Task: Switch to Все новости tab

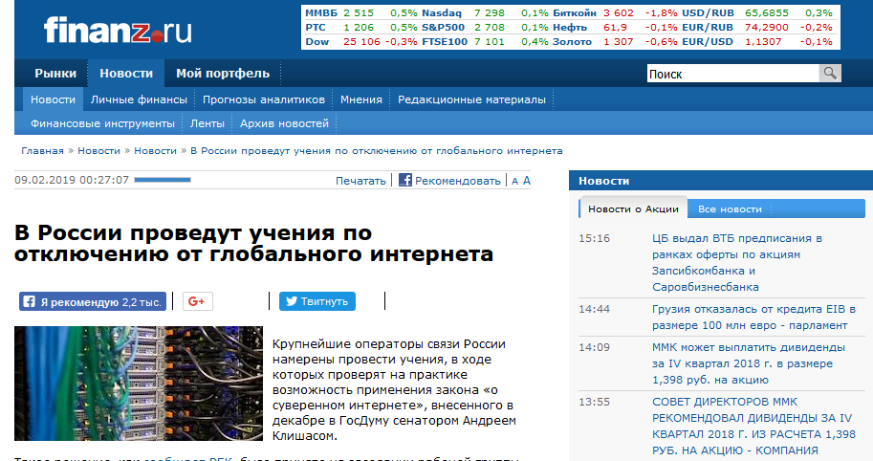Action: point(730,209)
